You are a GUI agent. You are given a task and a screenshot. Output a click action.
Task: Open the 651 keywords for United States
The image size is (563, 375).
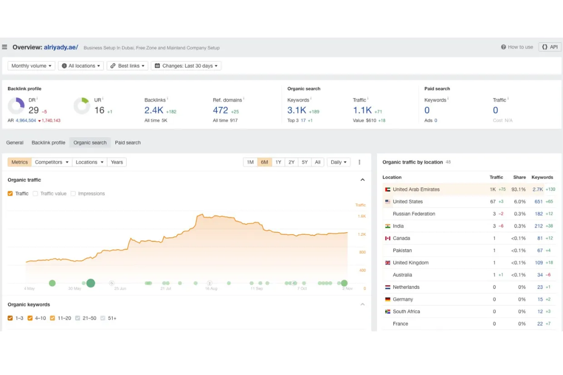(x=538, y=202)
